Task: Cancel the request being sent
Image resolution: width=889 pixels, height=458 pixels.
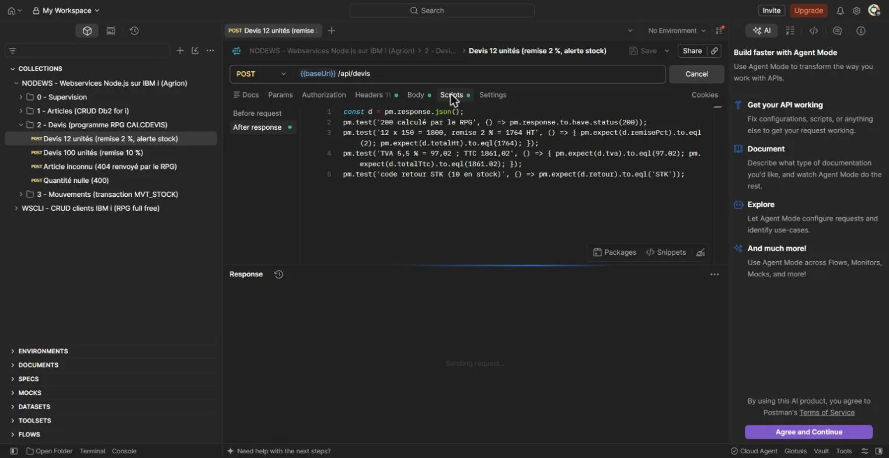Action: point(696,74)
